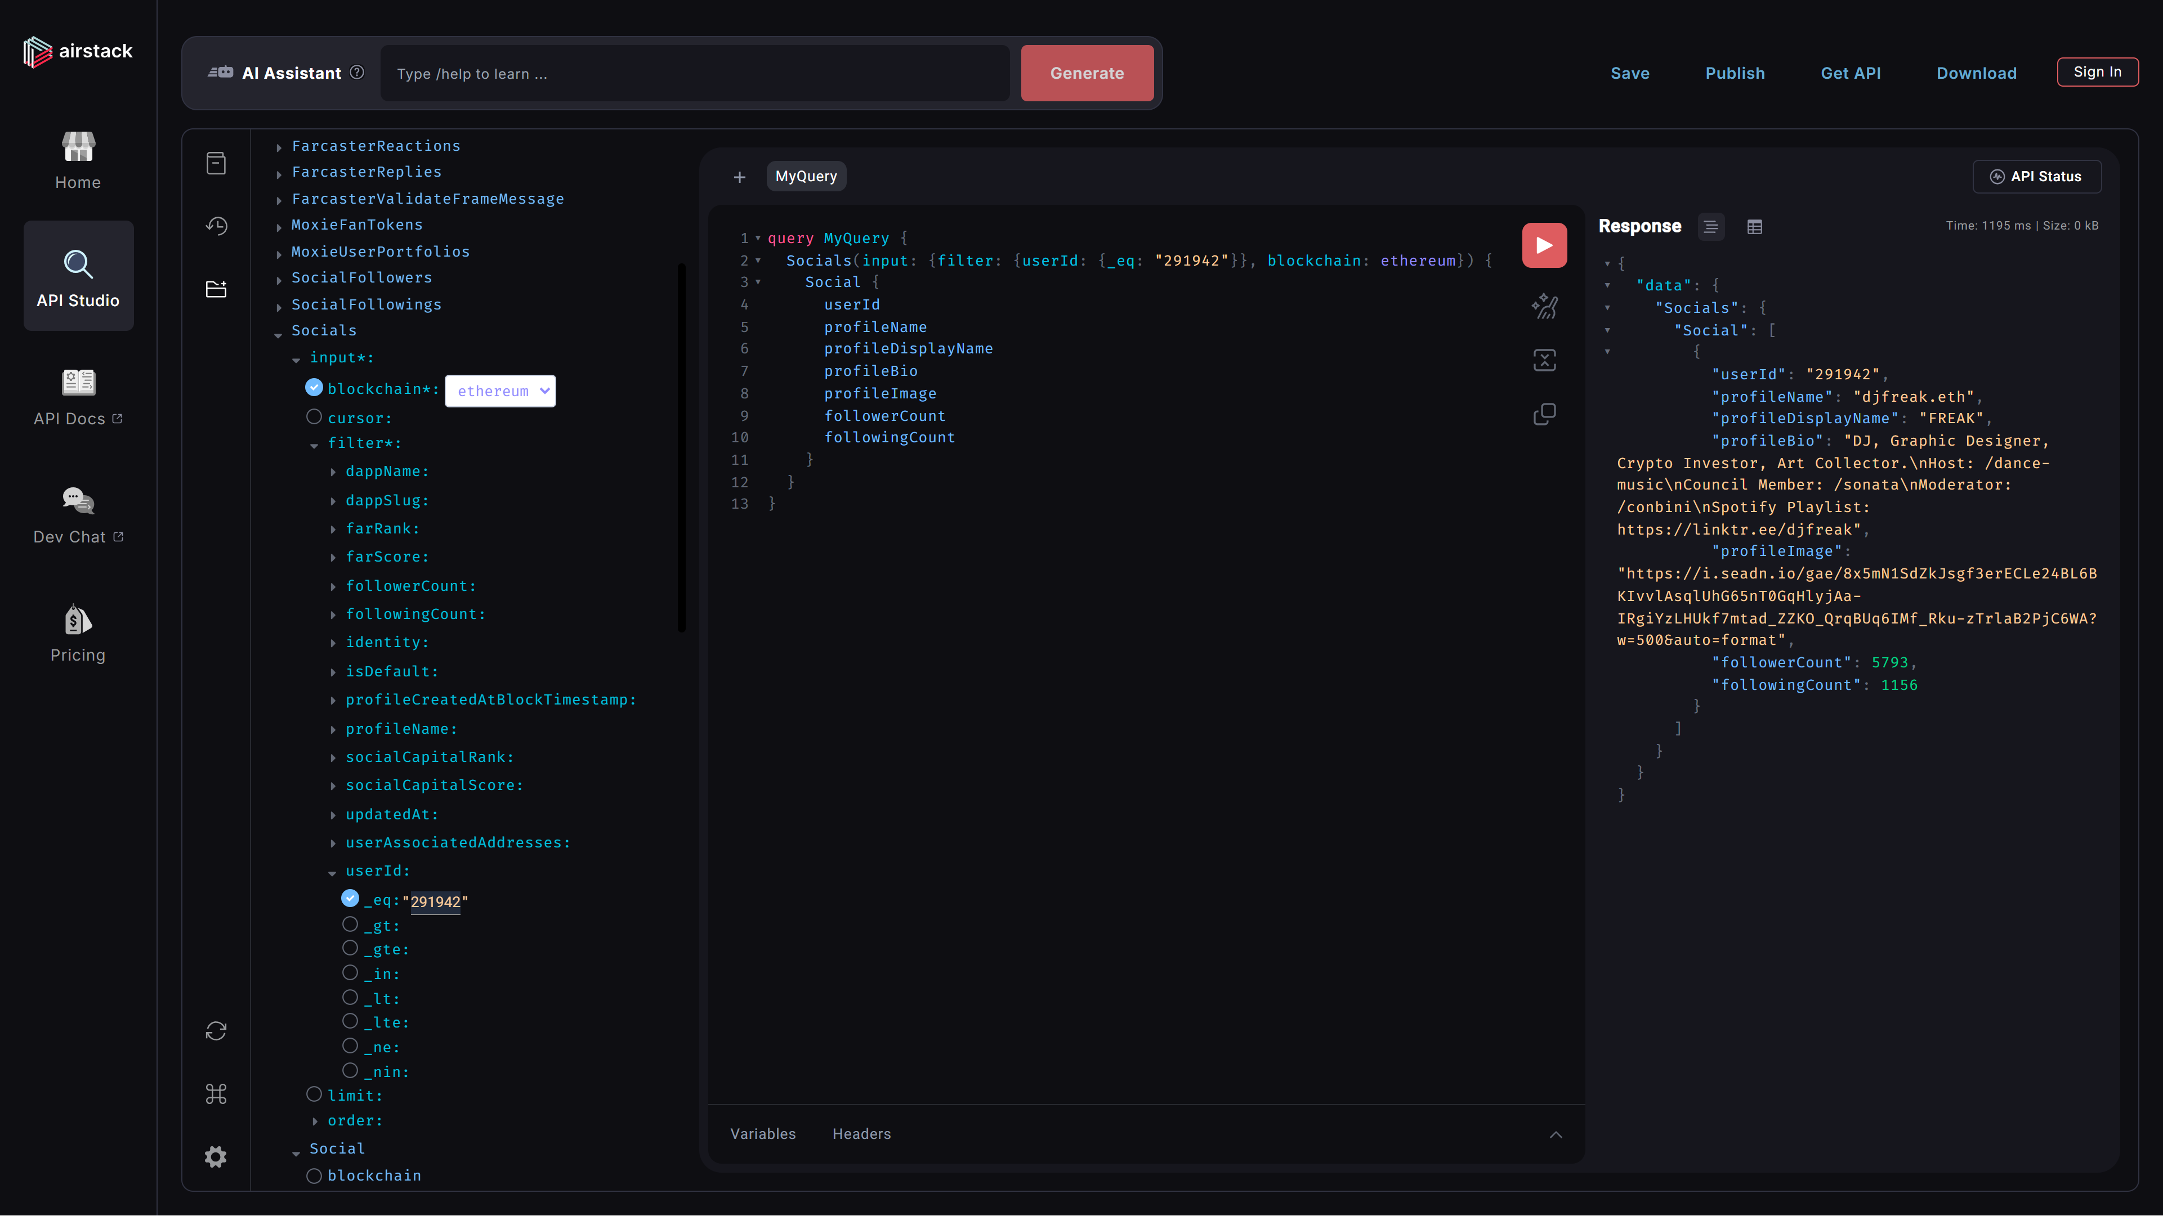Enable the _lt operator checkbox
Image resolution: width=2163 pixels, height=1216 pixels.
[x=350, y=997]
